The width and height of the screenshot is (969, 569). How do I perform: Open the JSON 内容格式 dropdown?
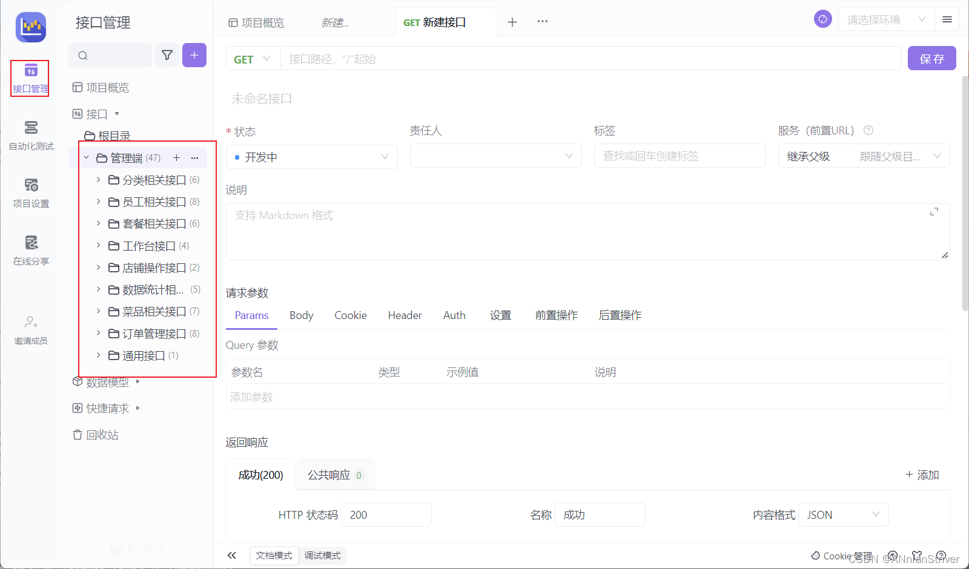[x=843, y=514]
